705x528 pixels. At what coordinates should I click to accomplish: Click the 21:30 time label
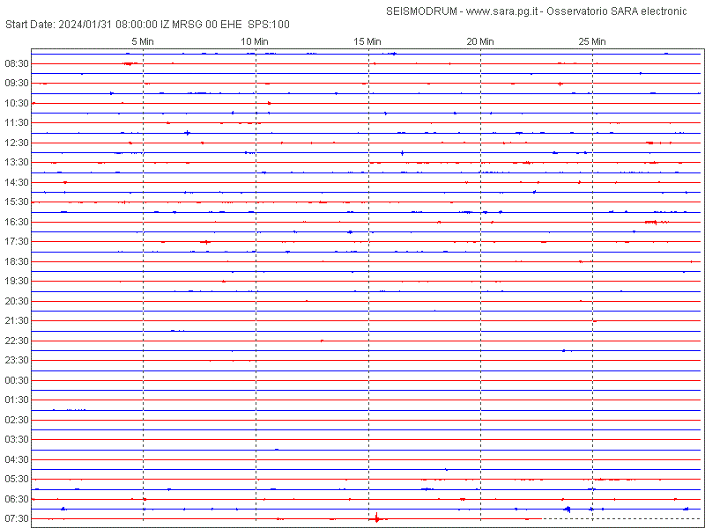tap(17, 320)
